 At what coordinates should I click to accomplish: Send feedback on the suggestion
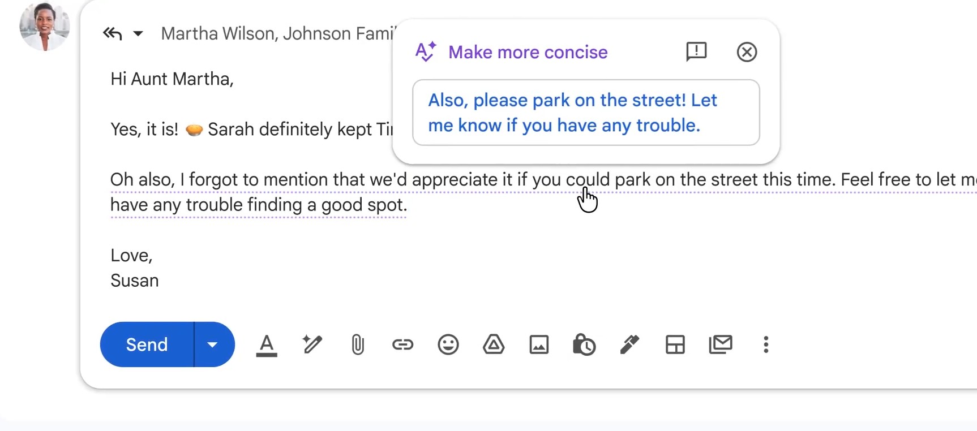click(x=696, y=52)
